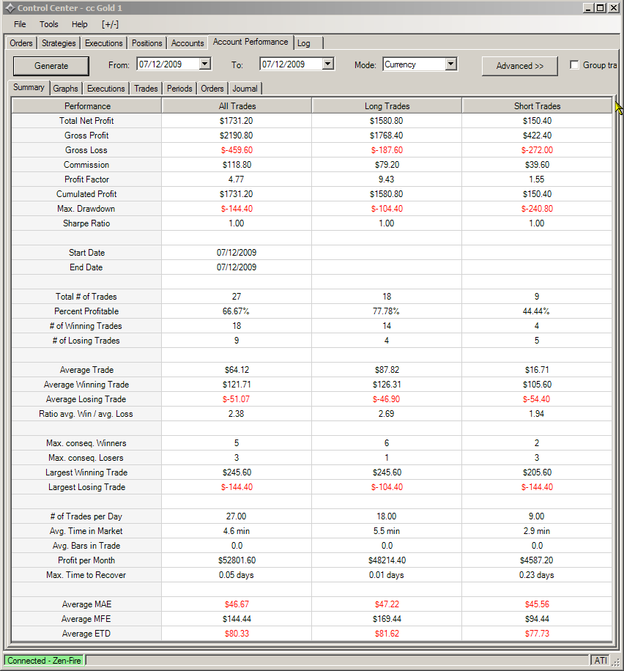
Task: Click the Average MAE value $46.67
Action: coord(237,604)
